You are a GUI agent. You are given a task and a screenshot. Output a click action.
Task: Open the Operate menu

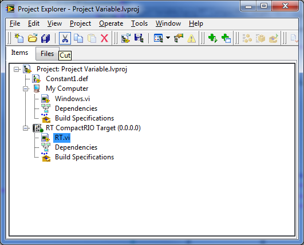click(x=111, y=23)
